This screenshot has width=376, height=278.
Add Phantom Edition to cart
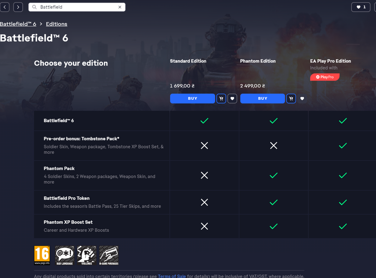291,99
